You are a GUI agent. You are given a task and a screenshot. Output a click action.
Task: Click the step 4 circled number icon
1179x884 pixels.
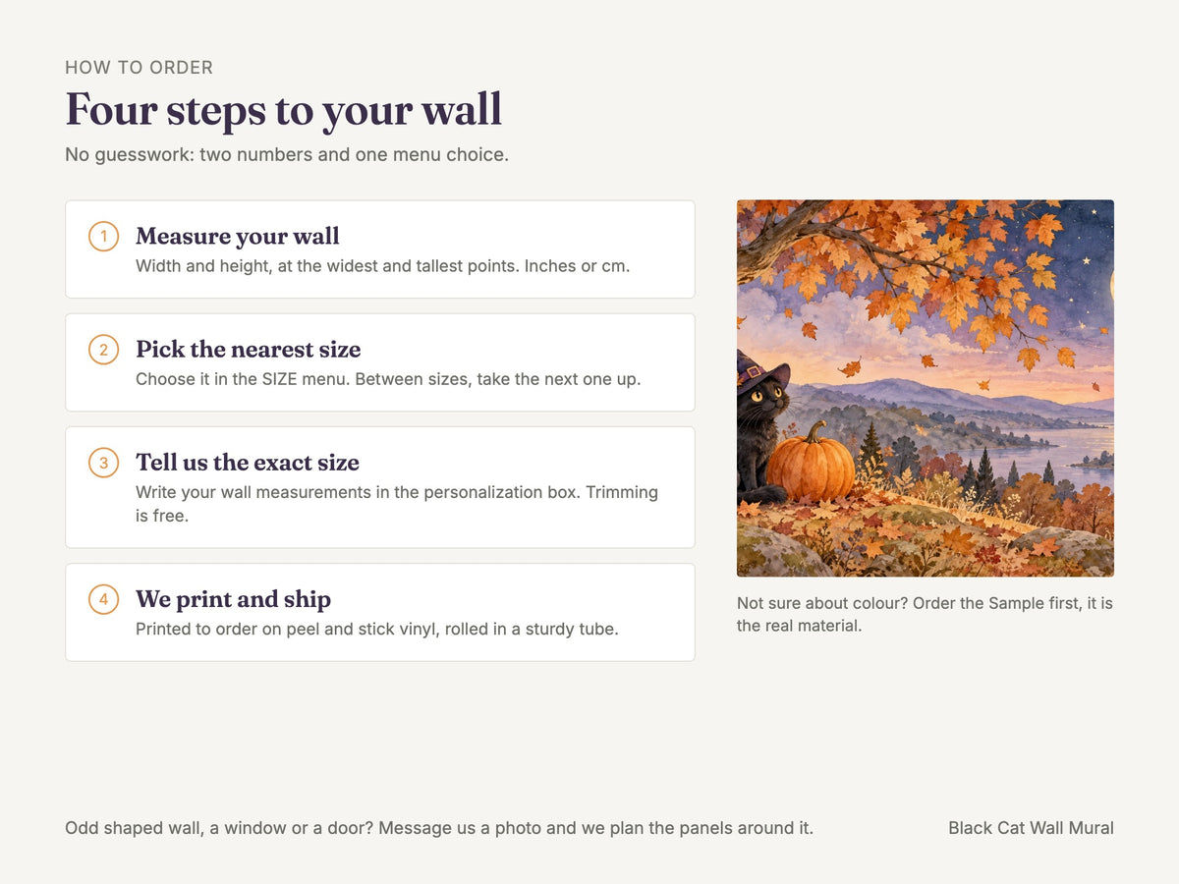point(103,599)
